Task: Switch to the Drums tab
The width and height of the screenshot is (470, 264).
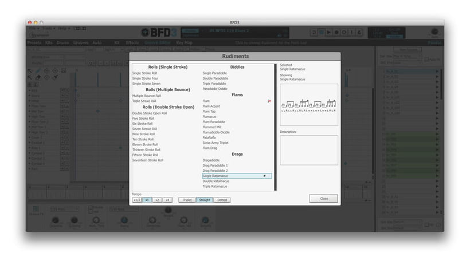Action: click(x=62, y=43)
